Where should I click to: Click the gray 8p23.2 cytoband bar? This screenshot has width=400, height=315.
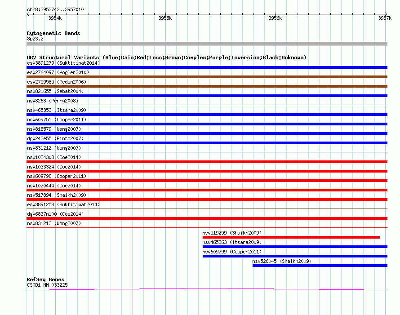[207, 44]
